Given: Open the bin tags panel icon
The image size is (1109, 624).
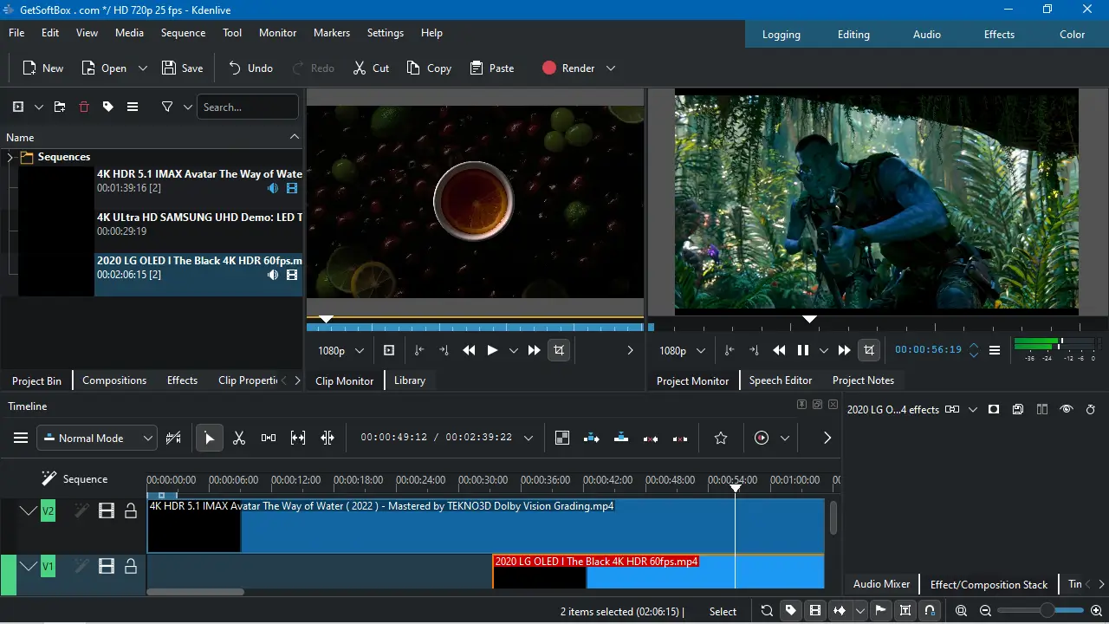Looking at the screenshot, I should 108,107.
